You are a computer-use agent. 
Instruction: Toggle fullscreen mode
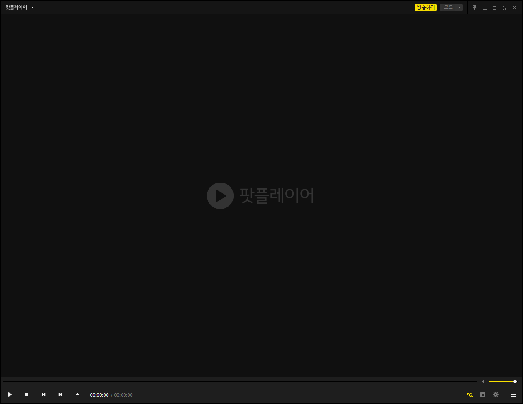504,7
